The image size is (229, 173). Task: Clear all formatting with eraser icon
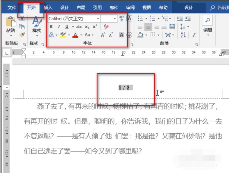106,27
